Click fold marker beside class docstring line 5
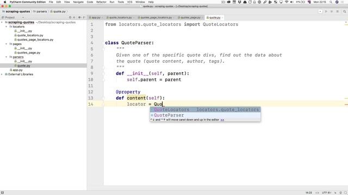This screenshot has height=195, width=348. [x=103, y=49]
